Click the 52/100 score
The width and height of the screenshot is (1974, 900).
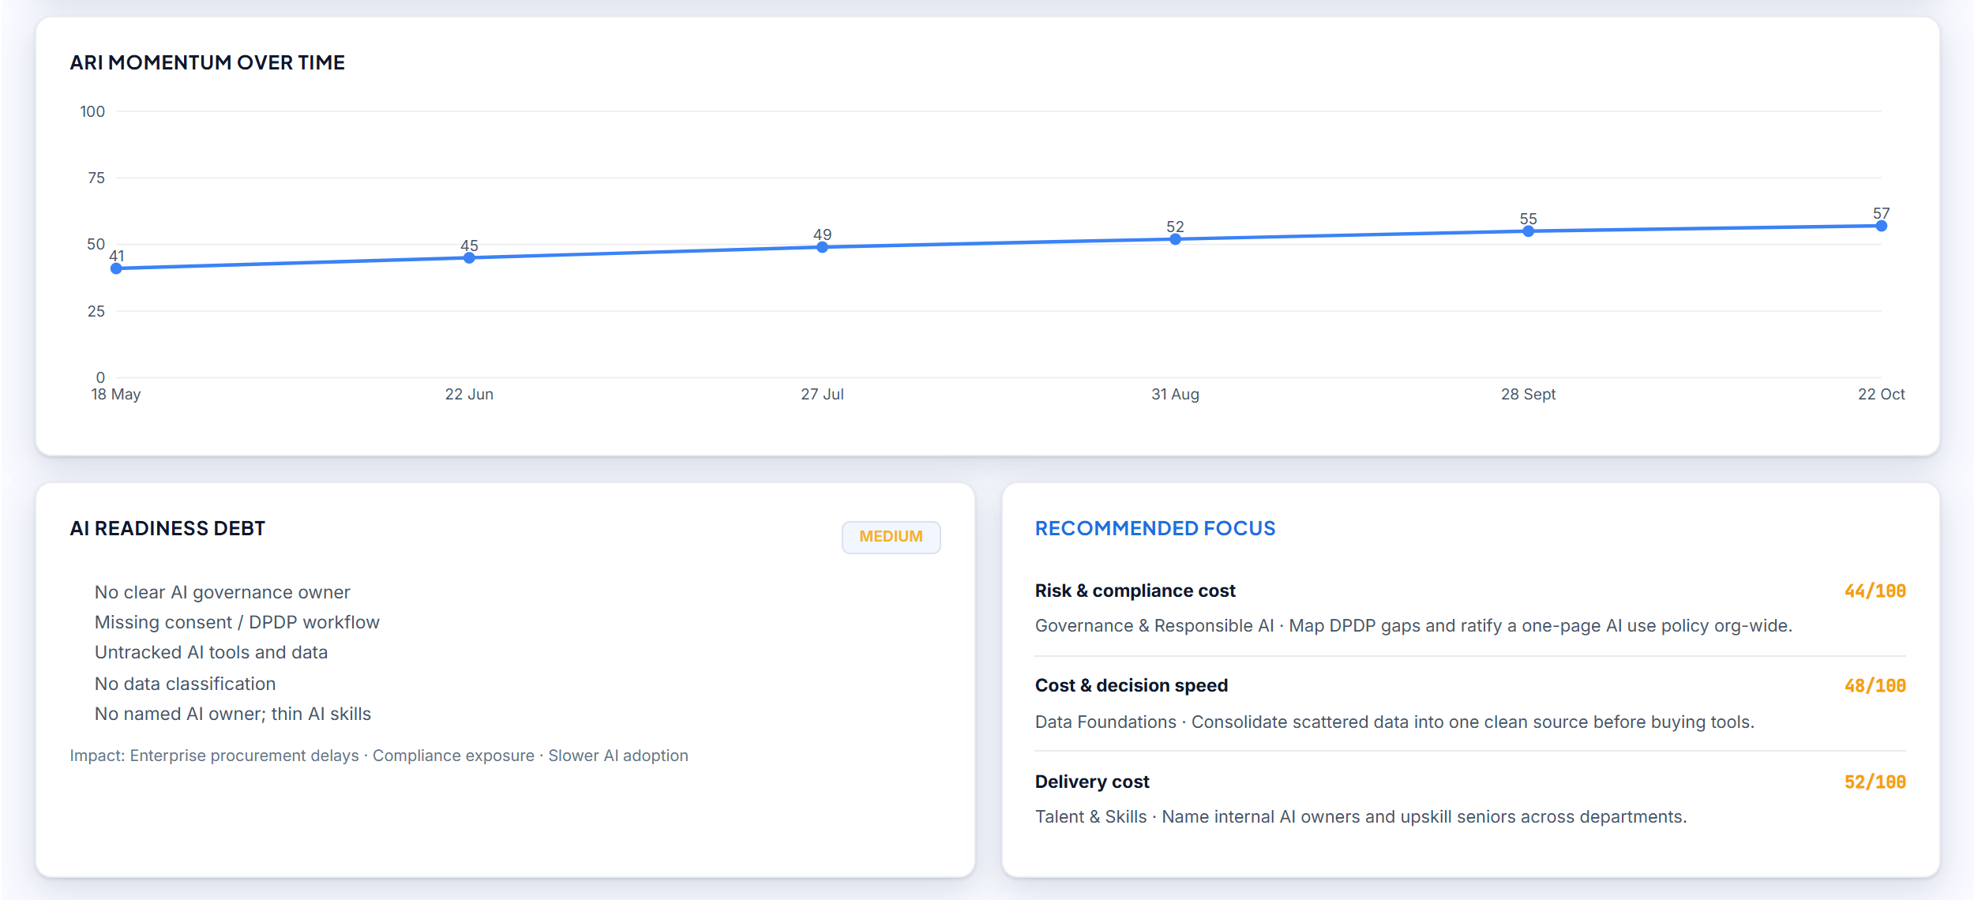[x=1875, y=782]
